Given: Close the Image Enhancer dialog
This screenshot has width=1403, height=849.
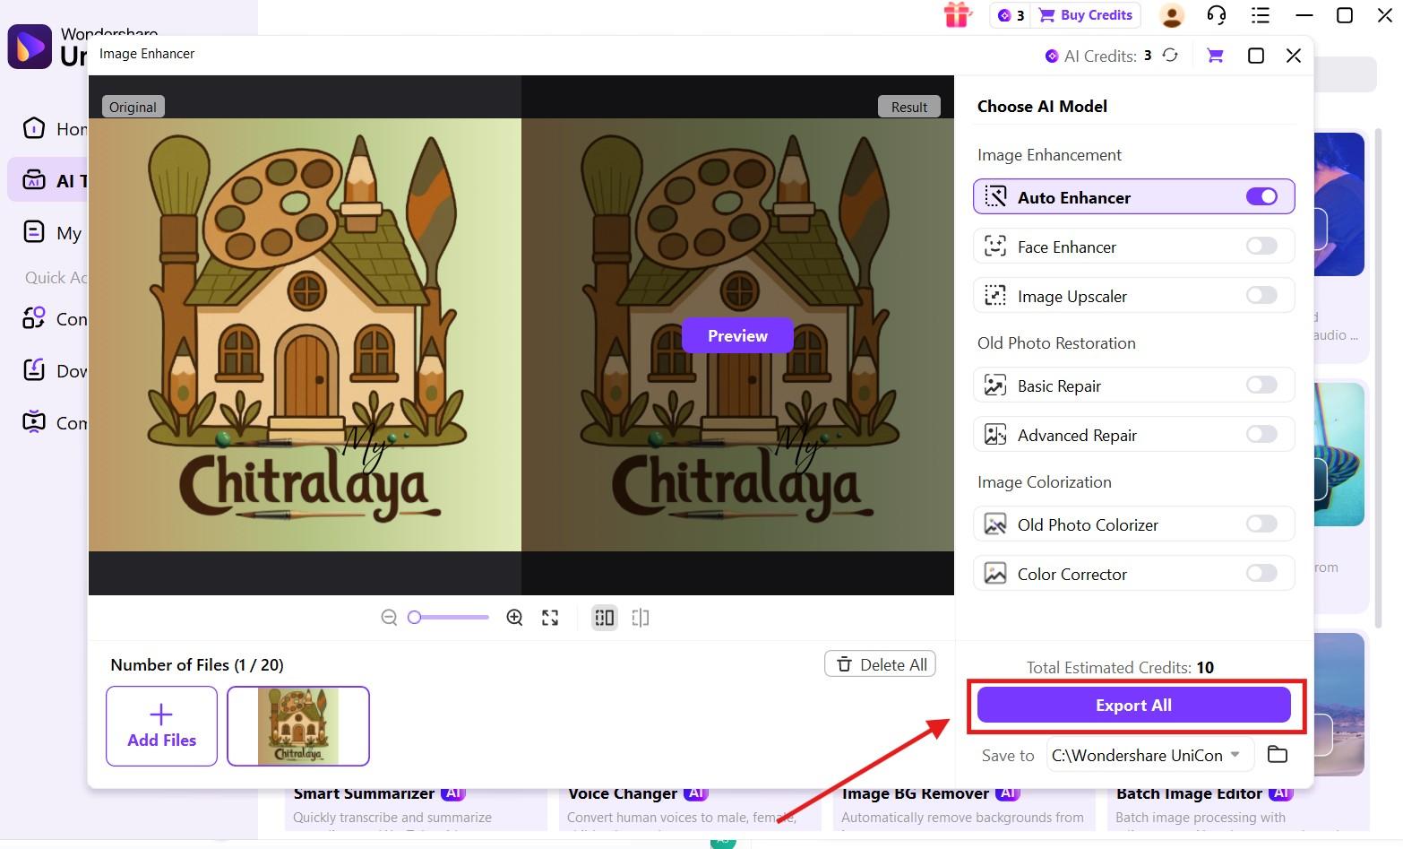Looking at the screenshot, I should point(1294,56).
